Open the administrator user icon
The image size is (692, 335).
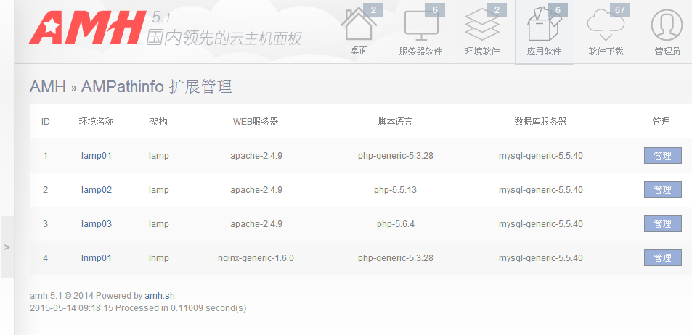click(667, 26)
